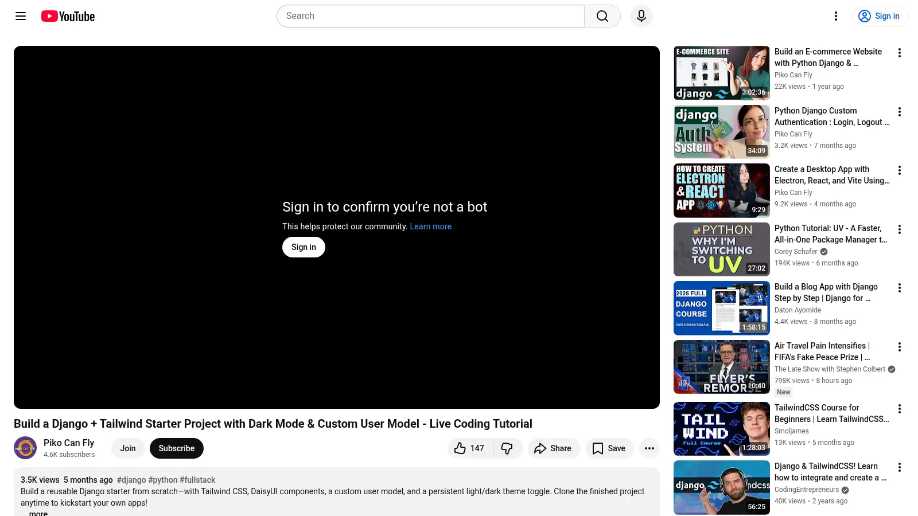Click the Sign in button in header
The width and height of the screenshot is (918, 516).
(880, 16)
